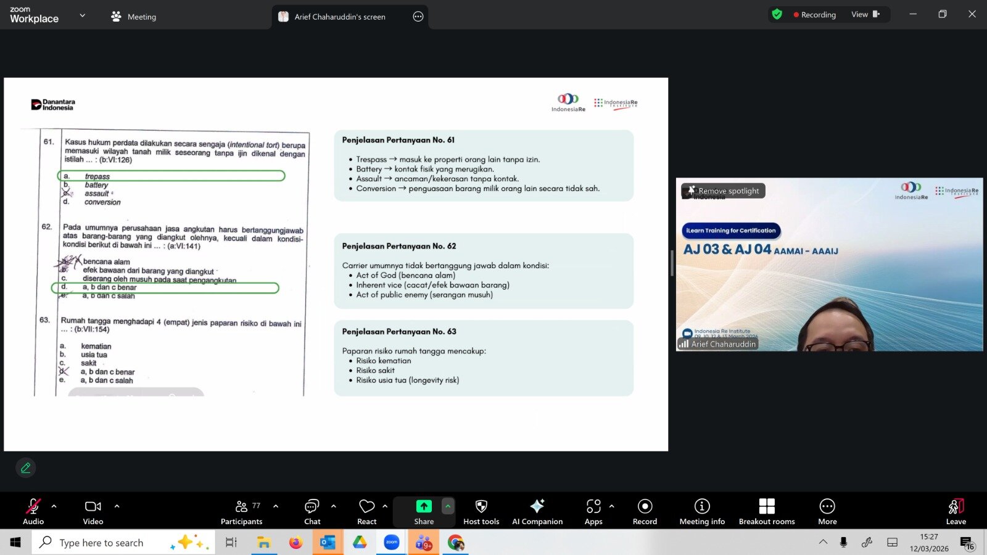Open Host tools shield icon
The width and height of the screenshot is (987, 555).
481,512
